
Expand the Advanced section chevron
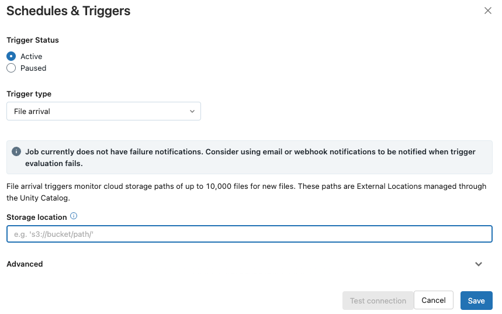479,264
